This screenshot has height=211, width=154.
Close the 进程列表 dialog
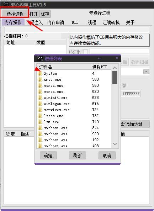pyautogui.click(x=117, y=58)
